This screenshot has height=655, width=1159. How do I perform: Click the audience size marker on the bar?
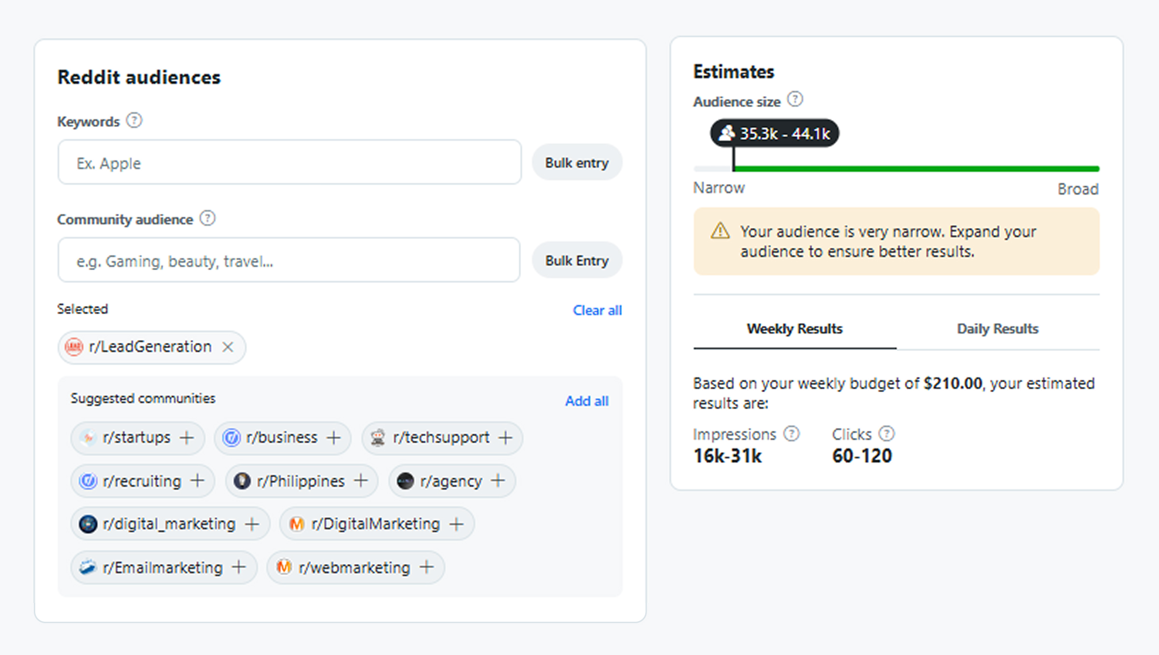[734, 159]
